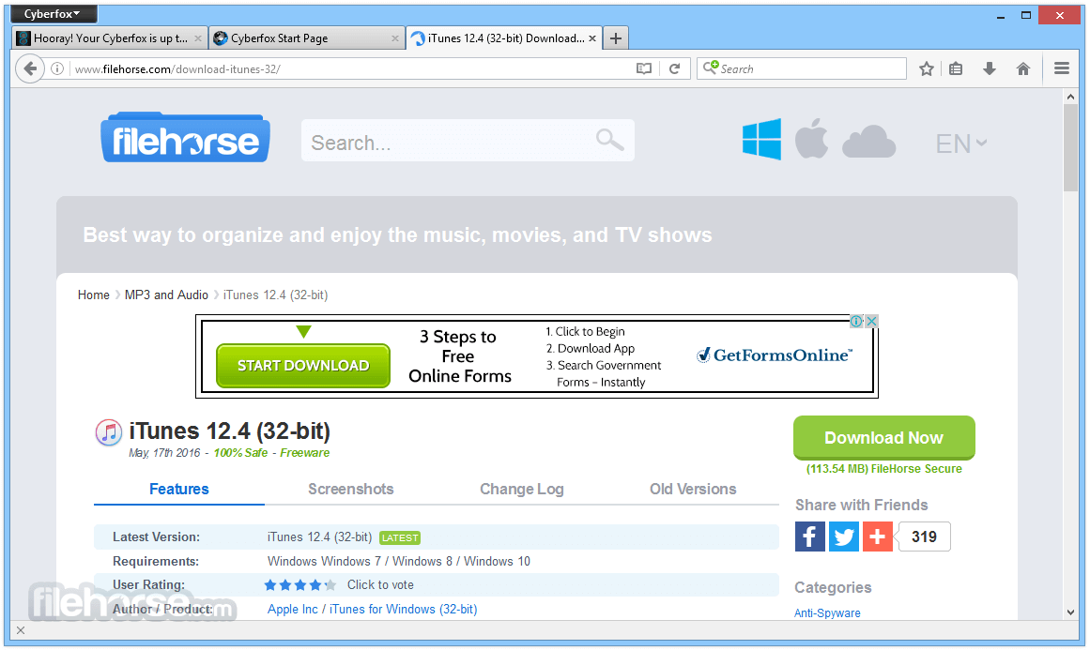Open the hamburger menu
The width and height of the screenshot is (1090, 650).
point(1062,68)
